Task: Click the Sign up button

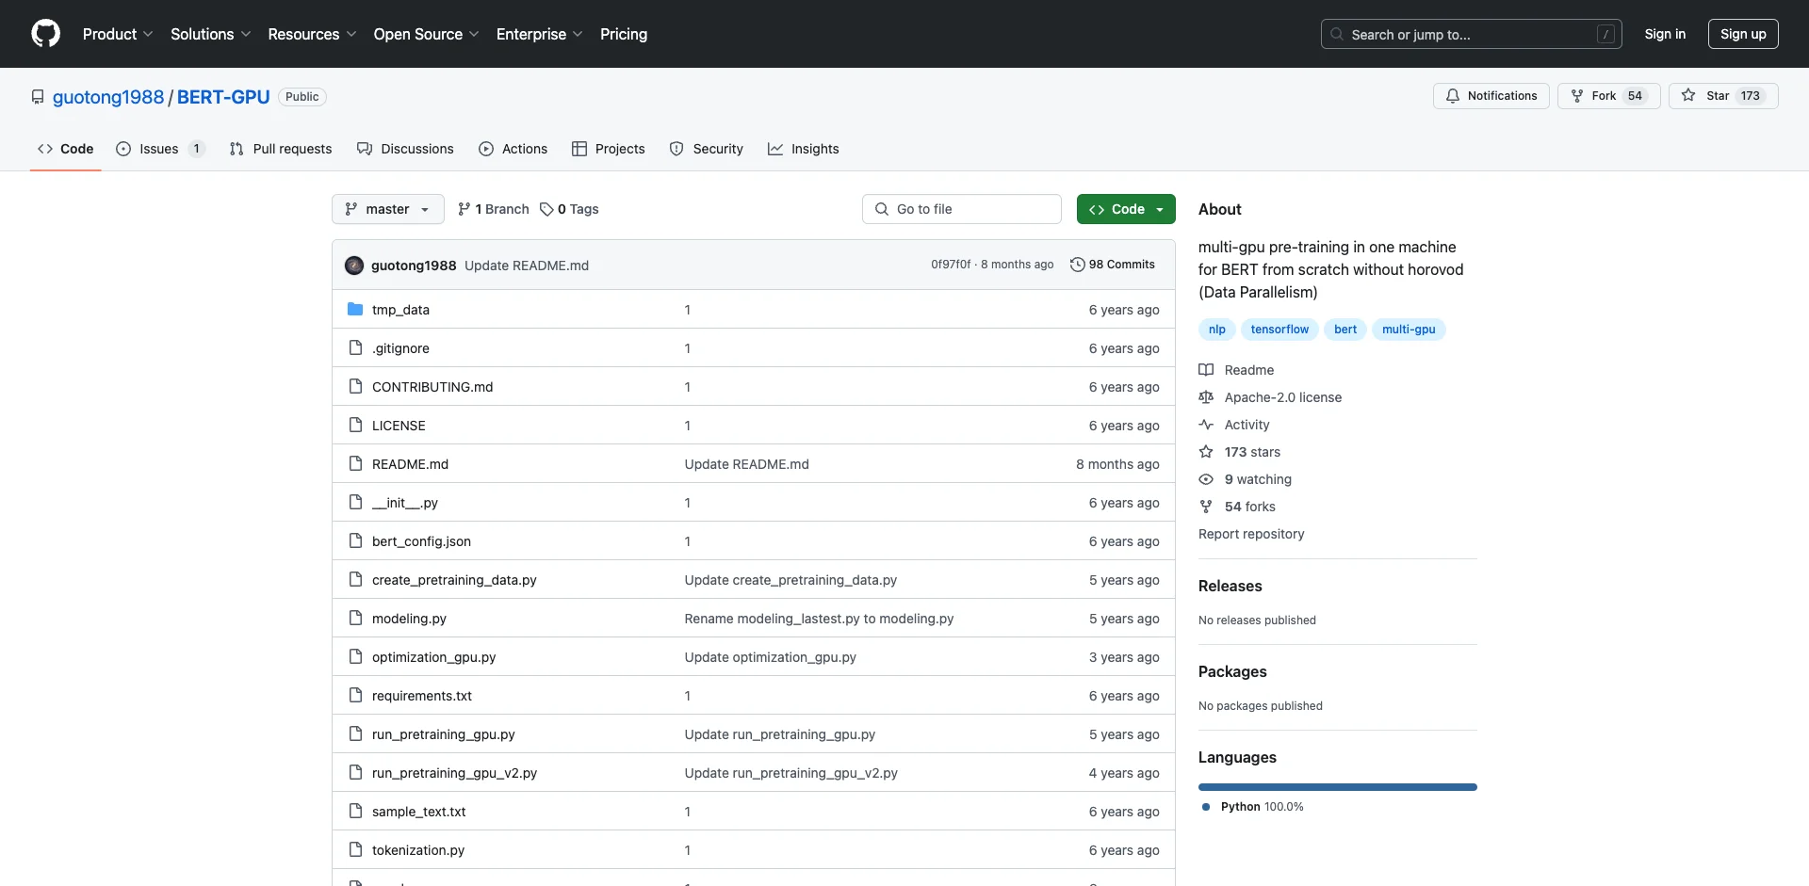Action: point(1743,34)
